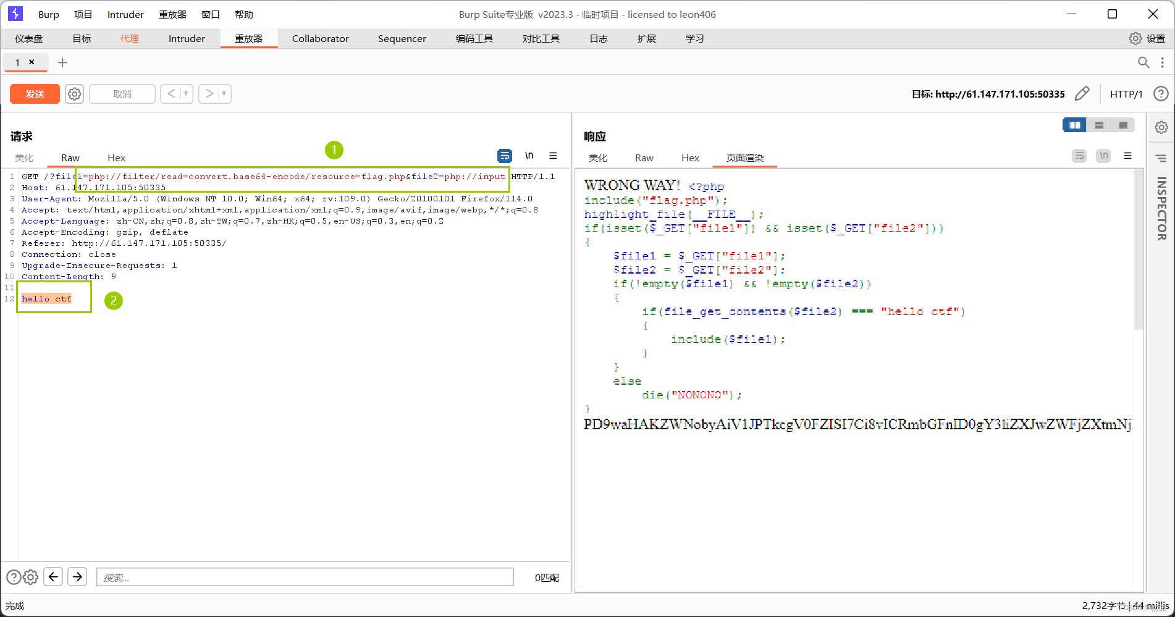Viewport: 1175px width, 617px height.
Task: Switch to 学习 tab
Action: (695, 38)
